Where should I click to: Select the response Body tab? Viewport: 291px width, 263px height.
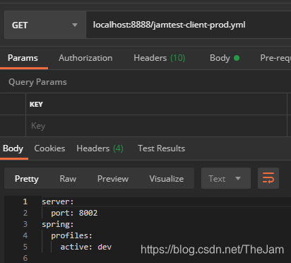(13, 148)
